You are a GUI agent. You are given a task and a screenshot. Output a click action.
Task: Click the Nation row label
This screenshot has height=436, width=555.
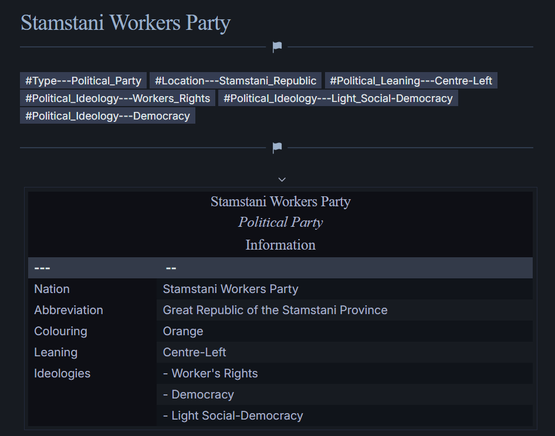pyautogui.click(x=52, y=289)
